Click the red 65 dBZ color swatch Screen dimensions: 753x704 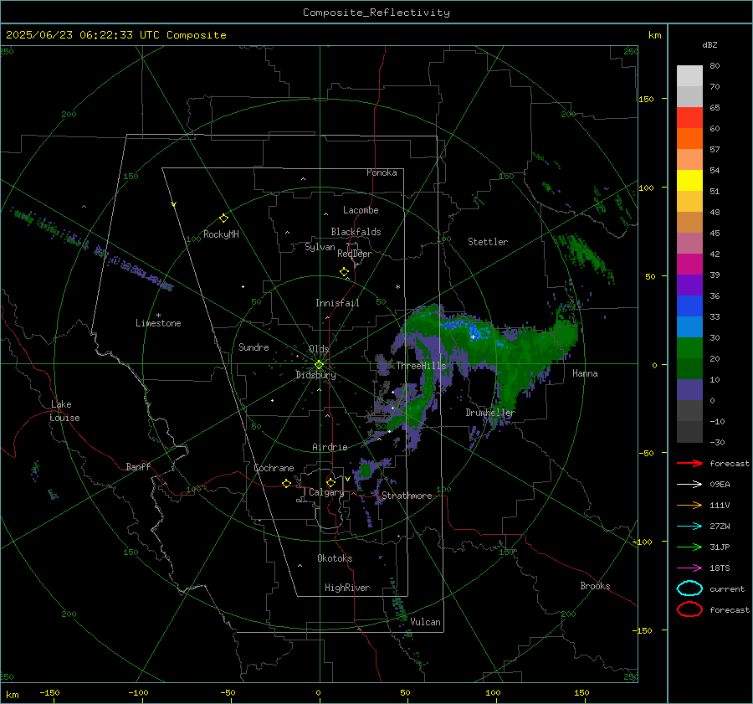pyautogui.click(x=689, y=117)
